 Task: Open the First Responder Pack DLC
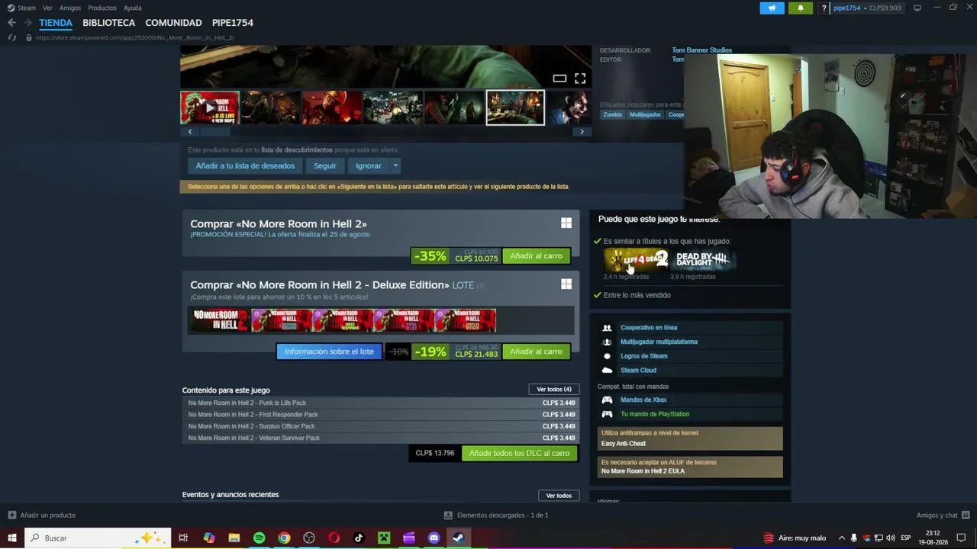point(381,415)
